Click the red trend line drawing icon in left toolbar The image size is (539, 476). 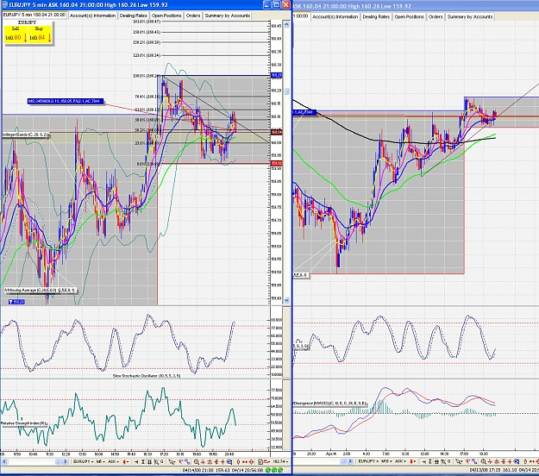(x=180, y=461)
